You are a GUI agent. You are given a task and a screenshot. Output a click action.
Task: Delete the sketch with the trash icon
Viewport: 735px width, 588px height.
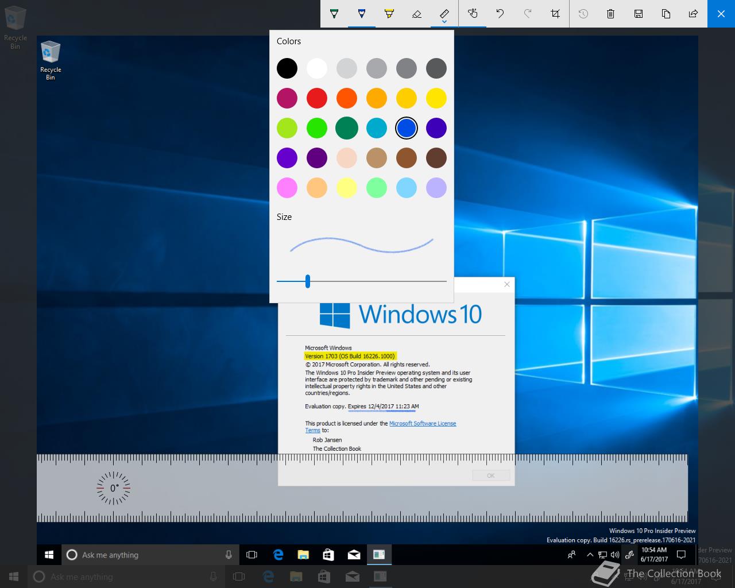click(611, 14)
